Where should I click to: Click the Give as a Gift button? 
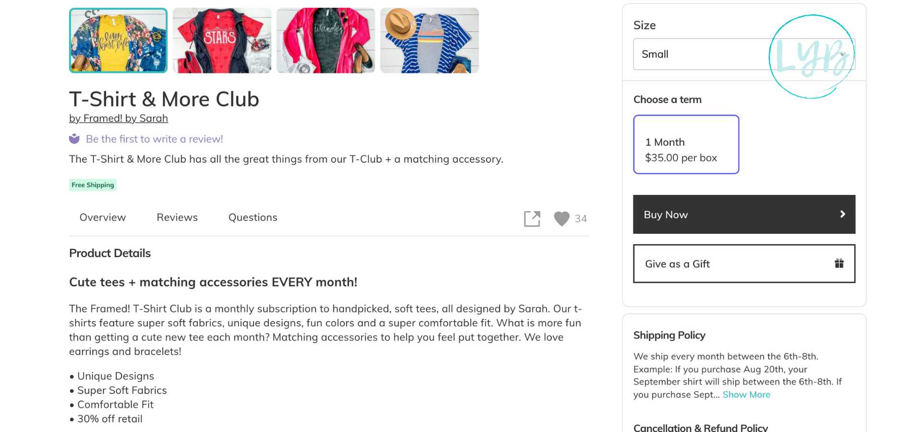[743, 264]
